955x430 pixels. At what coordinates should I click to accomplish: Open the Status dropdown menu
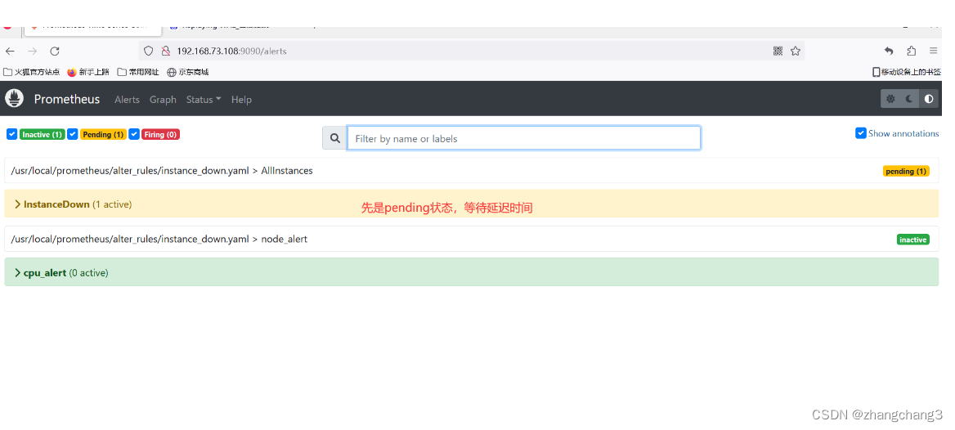(x=204, y=99)
